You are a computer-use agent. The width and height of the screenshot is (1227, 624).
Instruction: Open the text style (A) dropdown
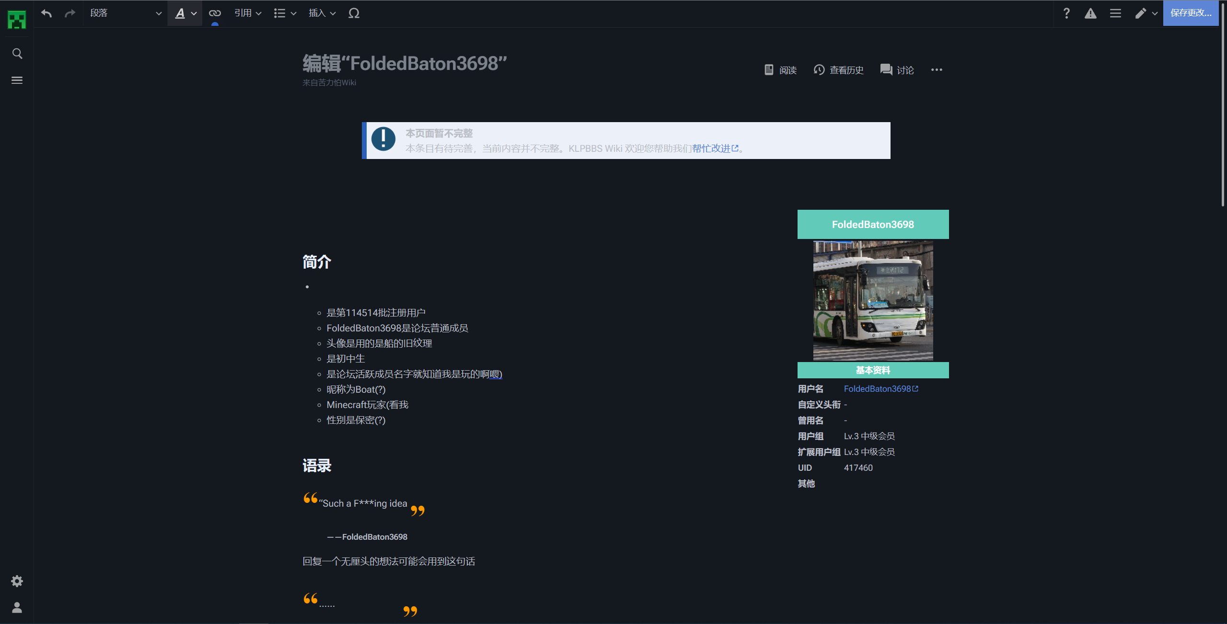coord(185,13)
